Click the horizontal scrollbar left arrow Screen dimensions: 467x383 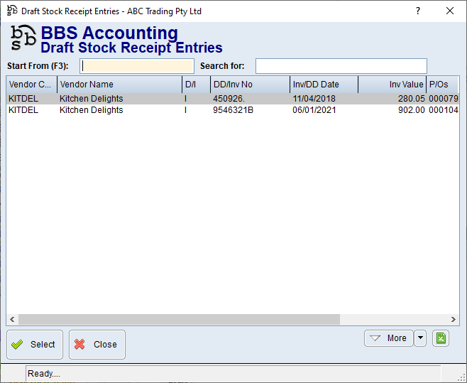(12, 320)
